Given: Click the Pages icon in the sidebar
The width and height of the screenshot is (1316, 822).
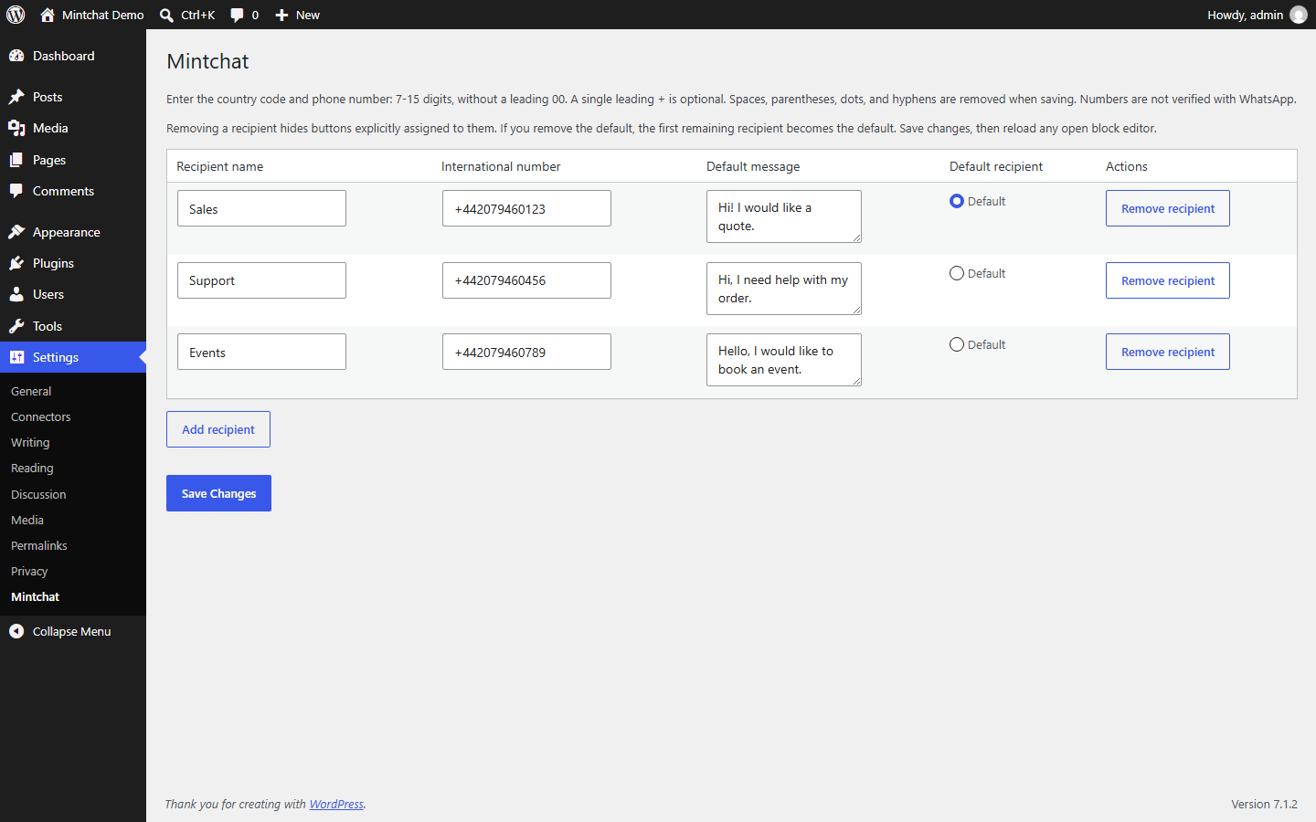Looking at the screenshot, I should (x=16, y=160).
